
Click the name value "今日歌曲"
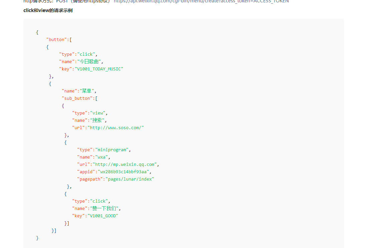point(89,61)
